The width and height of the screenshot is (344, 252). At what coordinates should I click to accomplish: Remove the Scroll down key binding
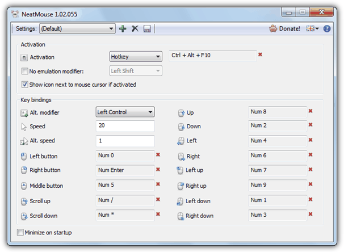coord(158,214)
